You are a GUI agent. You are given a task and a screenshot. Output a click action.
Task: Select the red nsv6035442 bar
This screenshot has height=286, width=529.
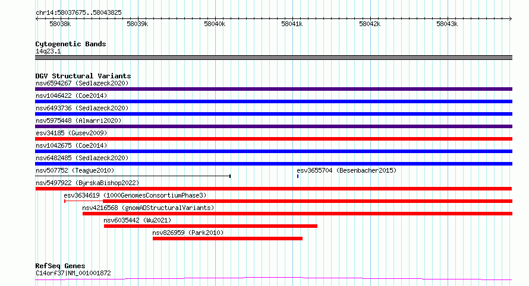pos(210,226)
